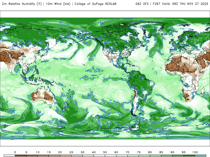Image resolution: width=210 pixels, height=157 pixels.
Task: Click the '10m Wind (kts)' title text
Action: [x=58, y=4]
